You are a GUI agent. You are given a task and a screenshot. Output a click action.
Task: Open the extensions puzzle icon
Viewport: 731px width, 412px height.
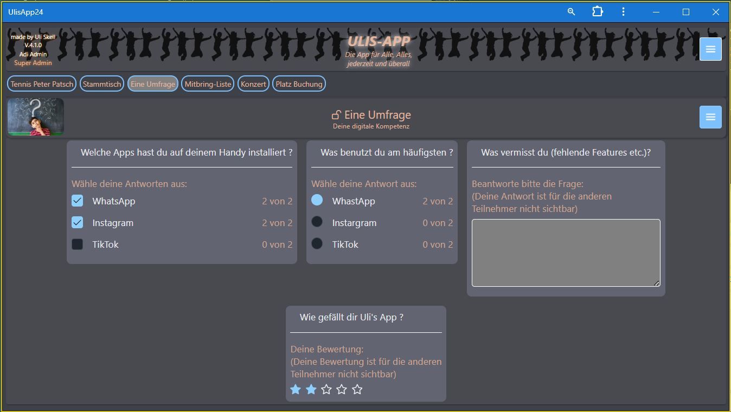(x=597, y=11)
